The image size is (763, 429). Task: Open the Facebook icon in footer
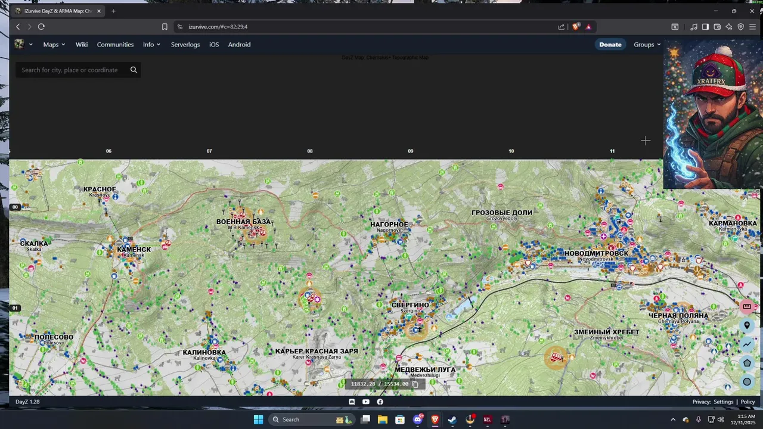click(x=380, y=402)
